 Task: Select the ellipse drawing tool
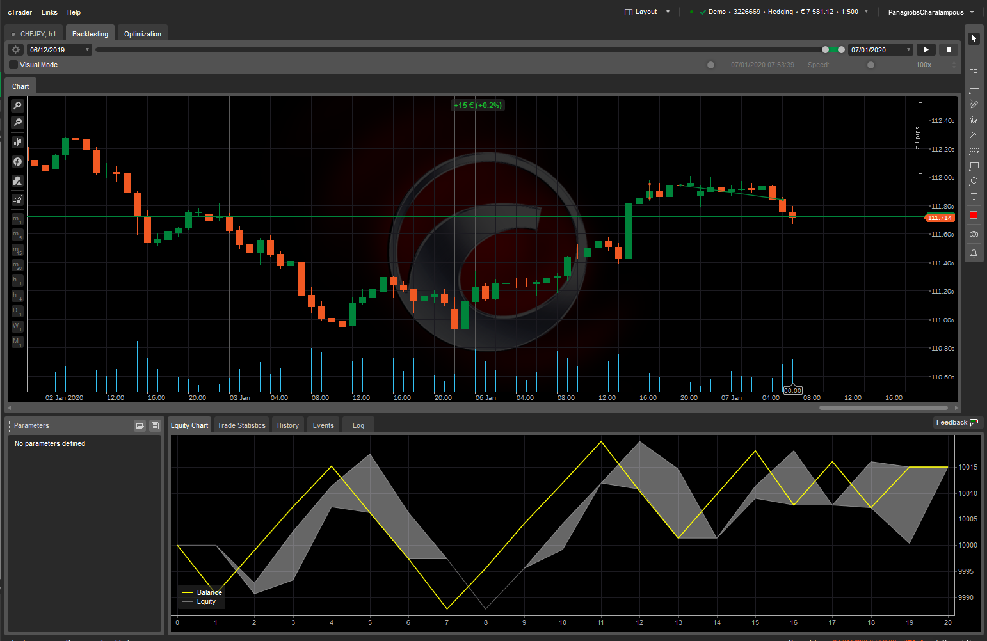pyautogui.click(x=974, y=181)
